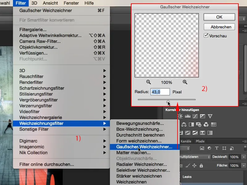Add a Channel Mixer adjustment layer

[x=206, y=124]
